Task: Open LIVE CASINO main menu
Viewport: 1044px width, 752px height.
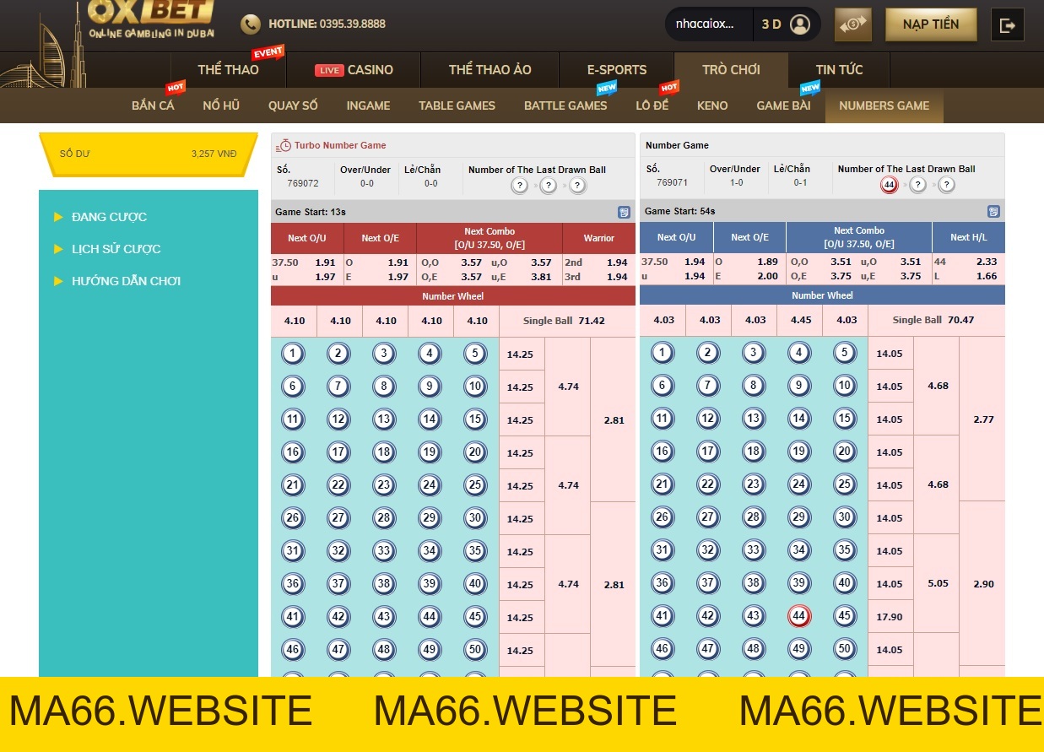Action: click(354, 70)
